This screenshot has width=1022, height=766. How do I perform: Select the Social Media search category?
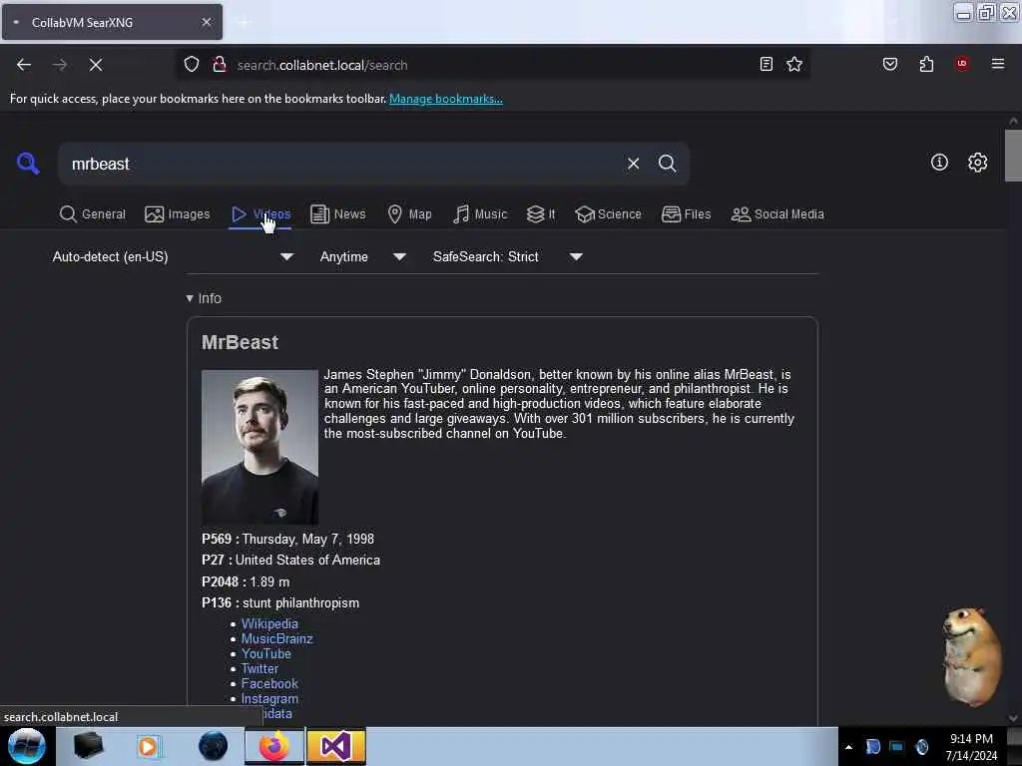[777, 214]
